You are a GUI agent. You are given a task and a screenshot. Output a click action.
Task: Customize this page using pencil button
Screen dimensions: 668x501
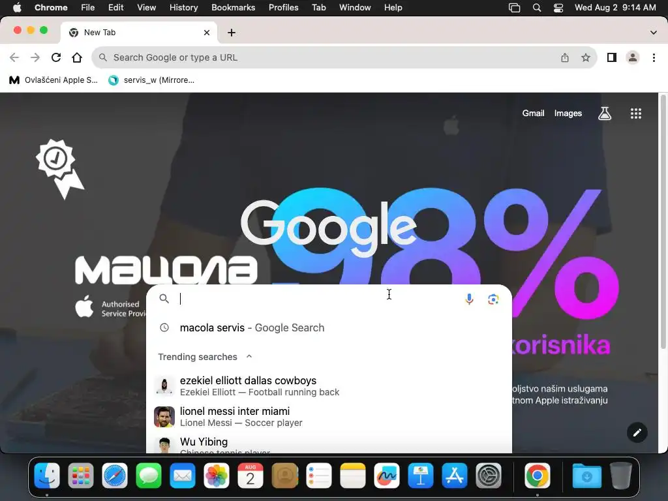coord(637,433)
